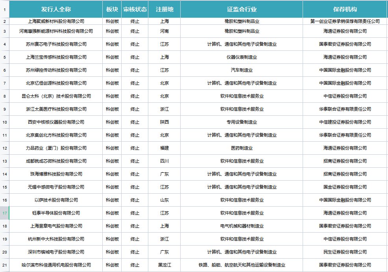Click 河南 in the 注册地 column
Screen dimensions: 388x272
(x=164, y=31)
